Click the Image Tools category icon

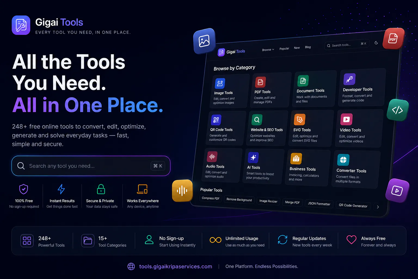[220, 83]
